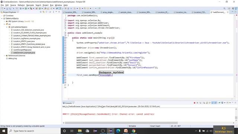Click the Save All icon in toolbar

pos(10,9)
